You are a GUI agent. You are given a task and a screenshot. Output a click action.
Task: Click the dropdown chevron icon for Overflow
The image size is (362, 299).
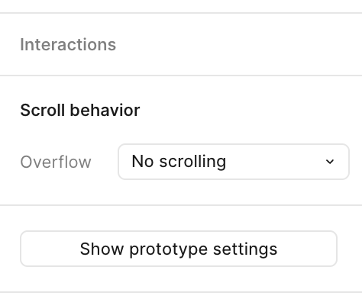330,162
